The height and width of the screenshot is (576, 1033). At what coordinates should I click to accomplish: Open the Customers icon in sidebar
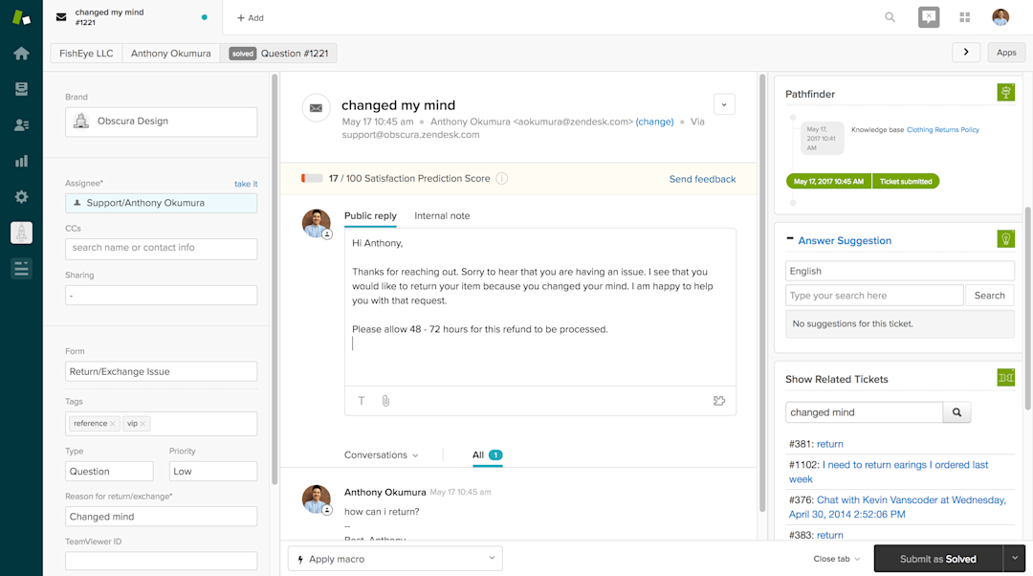pyautogui.click(x=21, y=124)
